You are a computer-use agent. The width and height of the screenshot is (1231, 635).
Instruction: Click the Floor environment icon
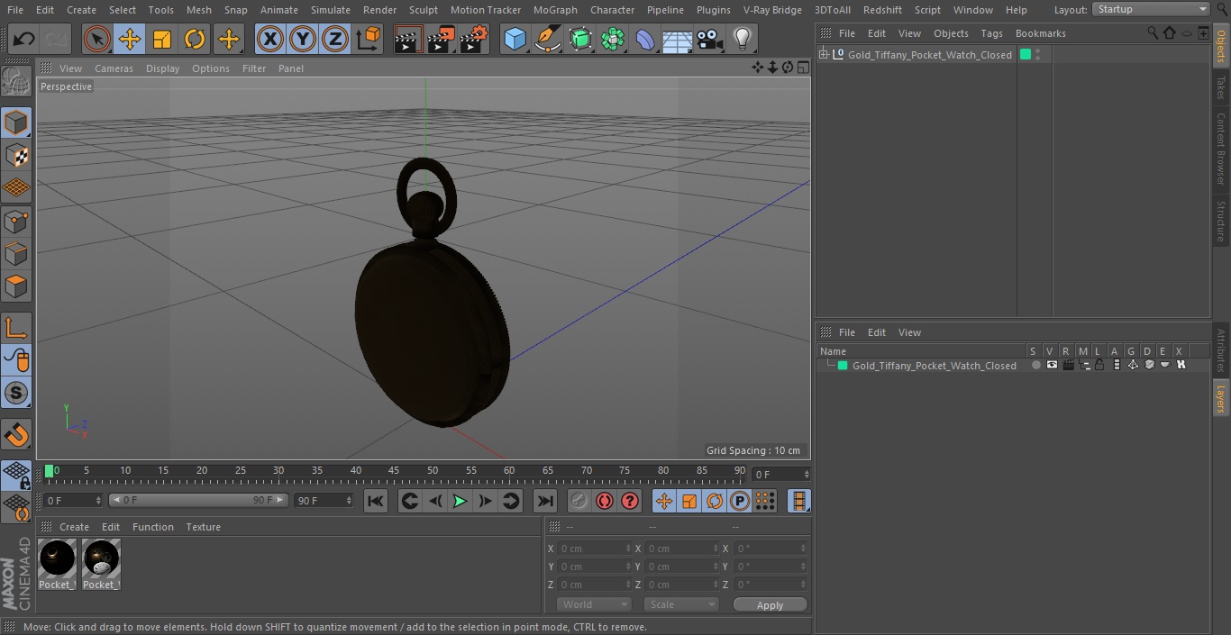pyautogui.click(x=678, y=40)
